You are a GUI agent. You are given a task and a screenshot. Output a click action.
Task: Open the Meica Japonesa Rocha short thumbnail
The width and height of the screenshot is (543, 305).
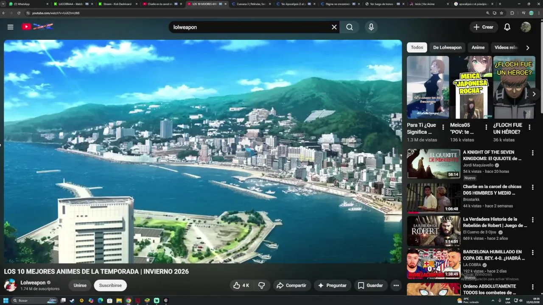[471, 87]
